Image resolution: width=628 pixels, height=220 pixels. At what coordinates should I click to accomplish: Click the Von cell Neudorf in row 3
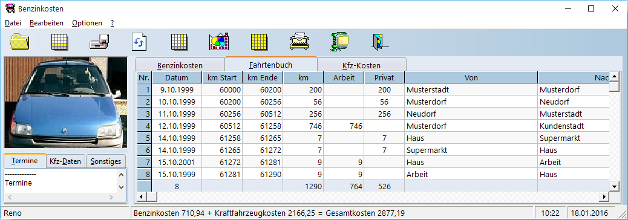(x=471, y=114)
